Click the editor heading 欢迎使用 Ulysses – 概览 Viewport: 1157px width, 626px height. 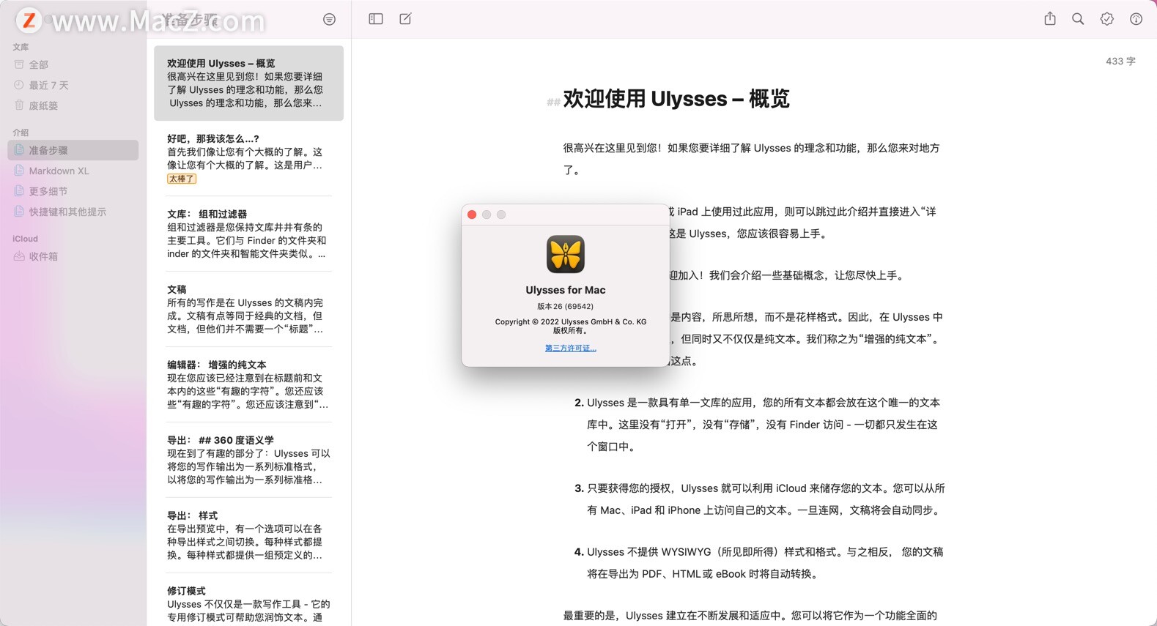click(x=676, y=99)
